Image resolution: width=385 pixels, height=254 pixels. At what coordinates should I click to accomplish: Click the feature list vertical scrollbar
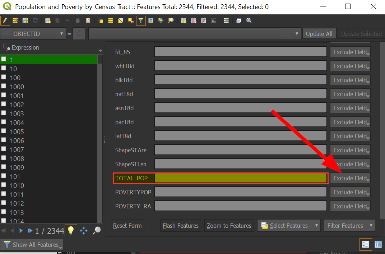(x=100, y=139)
